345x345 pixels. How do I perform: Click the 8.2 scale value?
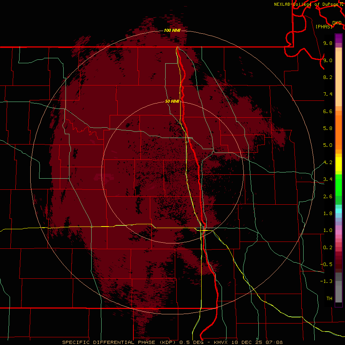(x=328, y=77)
